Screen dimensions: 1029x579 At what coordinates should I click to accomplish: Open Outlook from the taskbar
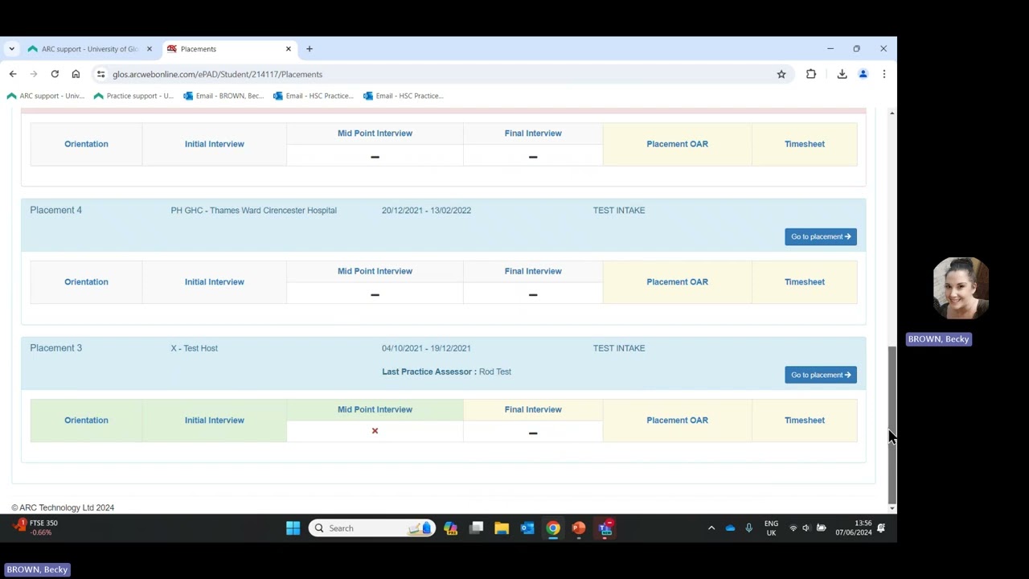pos(527,528)
